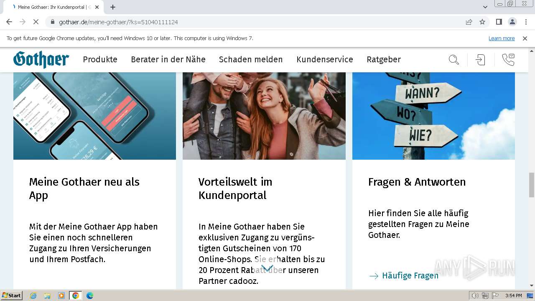535x301 pixels.
Task: Click the signpost WANN WO WIE image
Action: click(433, 116)
